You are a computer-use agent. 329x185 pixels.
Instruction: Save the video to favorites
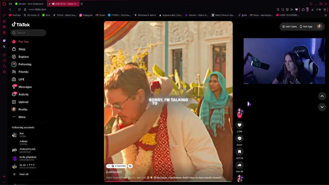point(240,152)
